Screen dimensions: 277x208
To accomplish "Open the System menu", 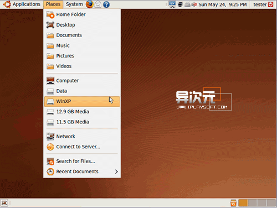I will pyautogui.click(x=74, y=4).
